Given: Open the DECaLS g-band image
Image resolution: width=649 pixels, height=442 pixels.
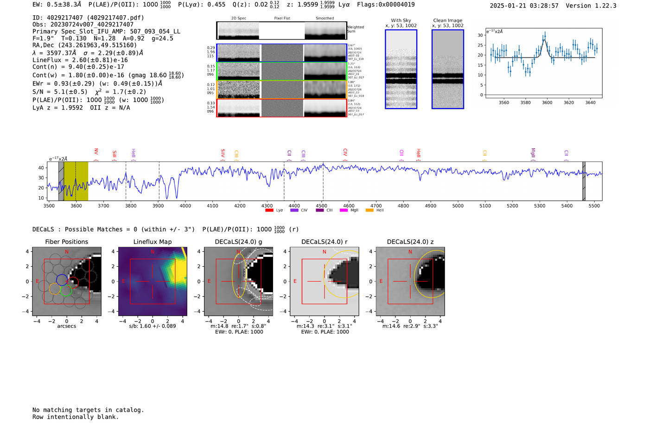Looking at the screenshot, I should click(x=238, y=281).
